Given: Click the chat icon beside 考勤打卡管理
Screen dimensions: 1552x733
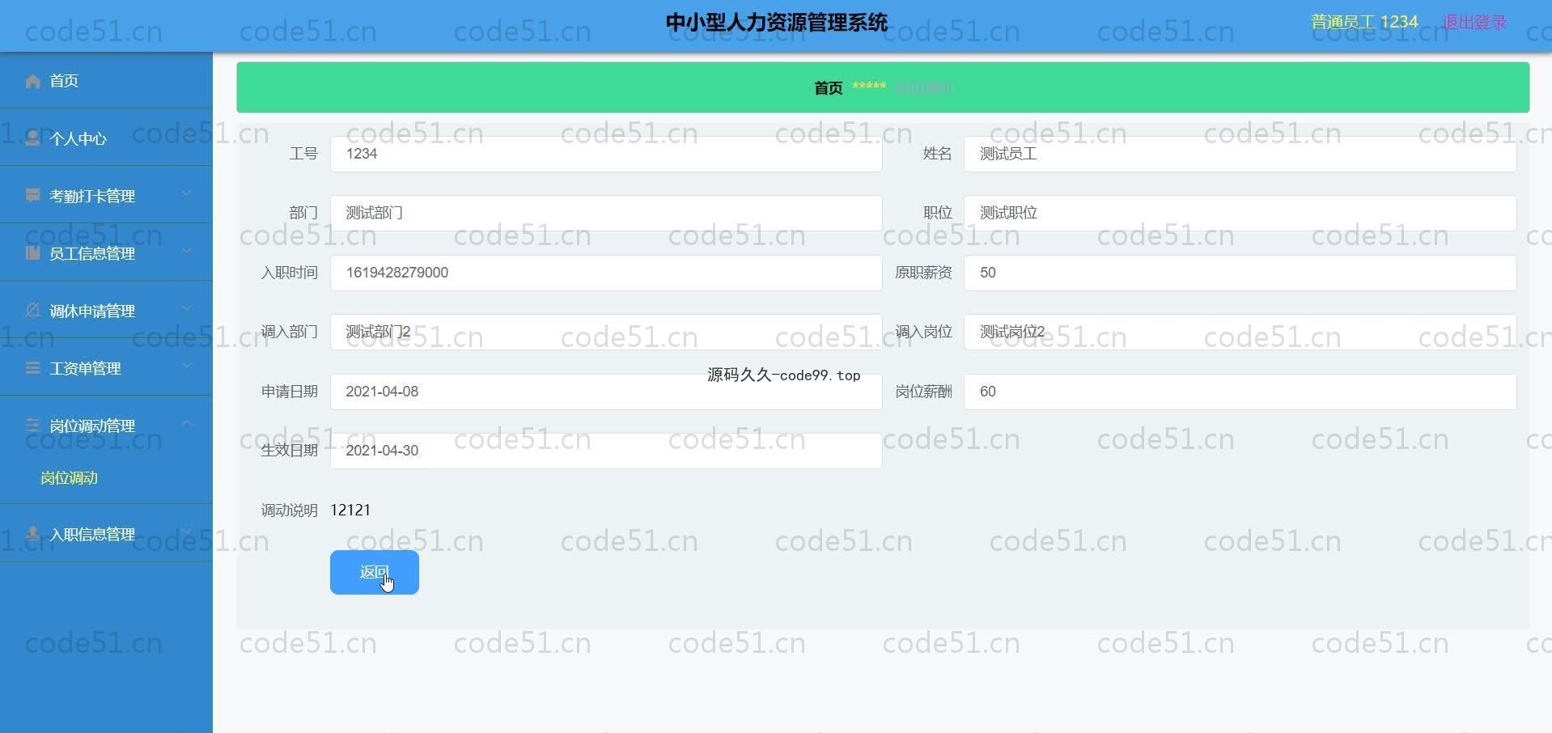Looking at the screenshot, I should (33, 196).
